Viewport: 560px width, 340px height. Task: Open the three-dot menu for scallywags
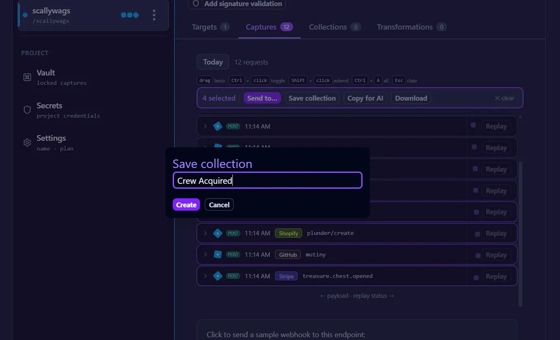tap(154, 15)
